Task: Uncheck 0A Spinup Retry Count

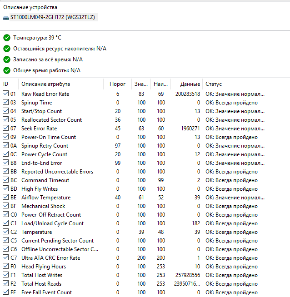Action: click(x=6, y=145)
